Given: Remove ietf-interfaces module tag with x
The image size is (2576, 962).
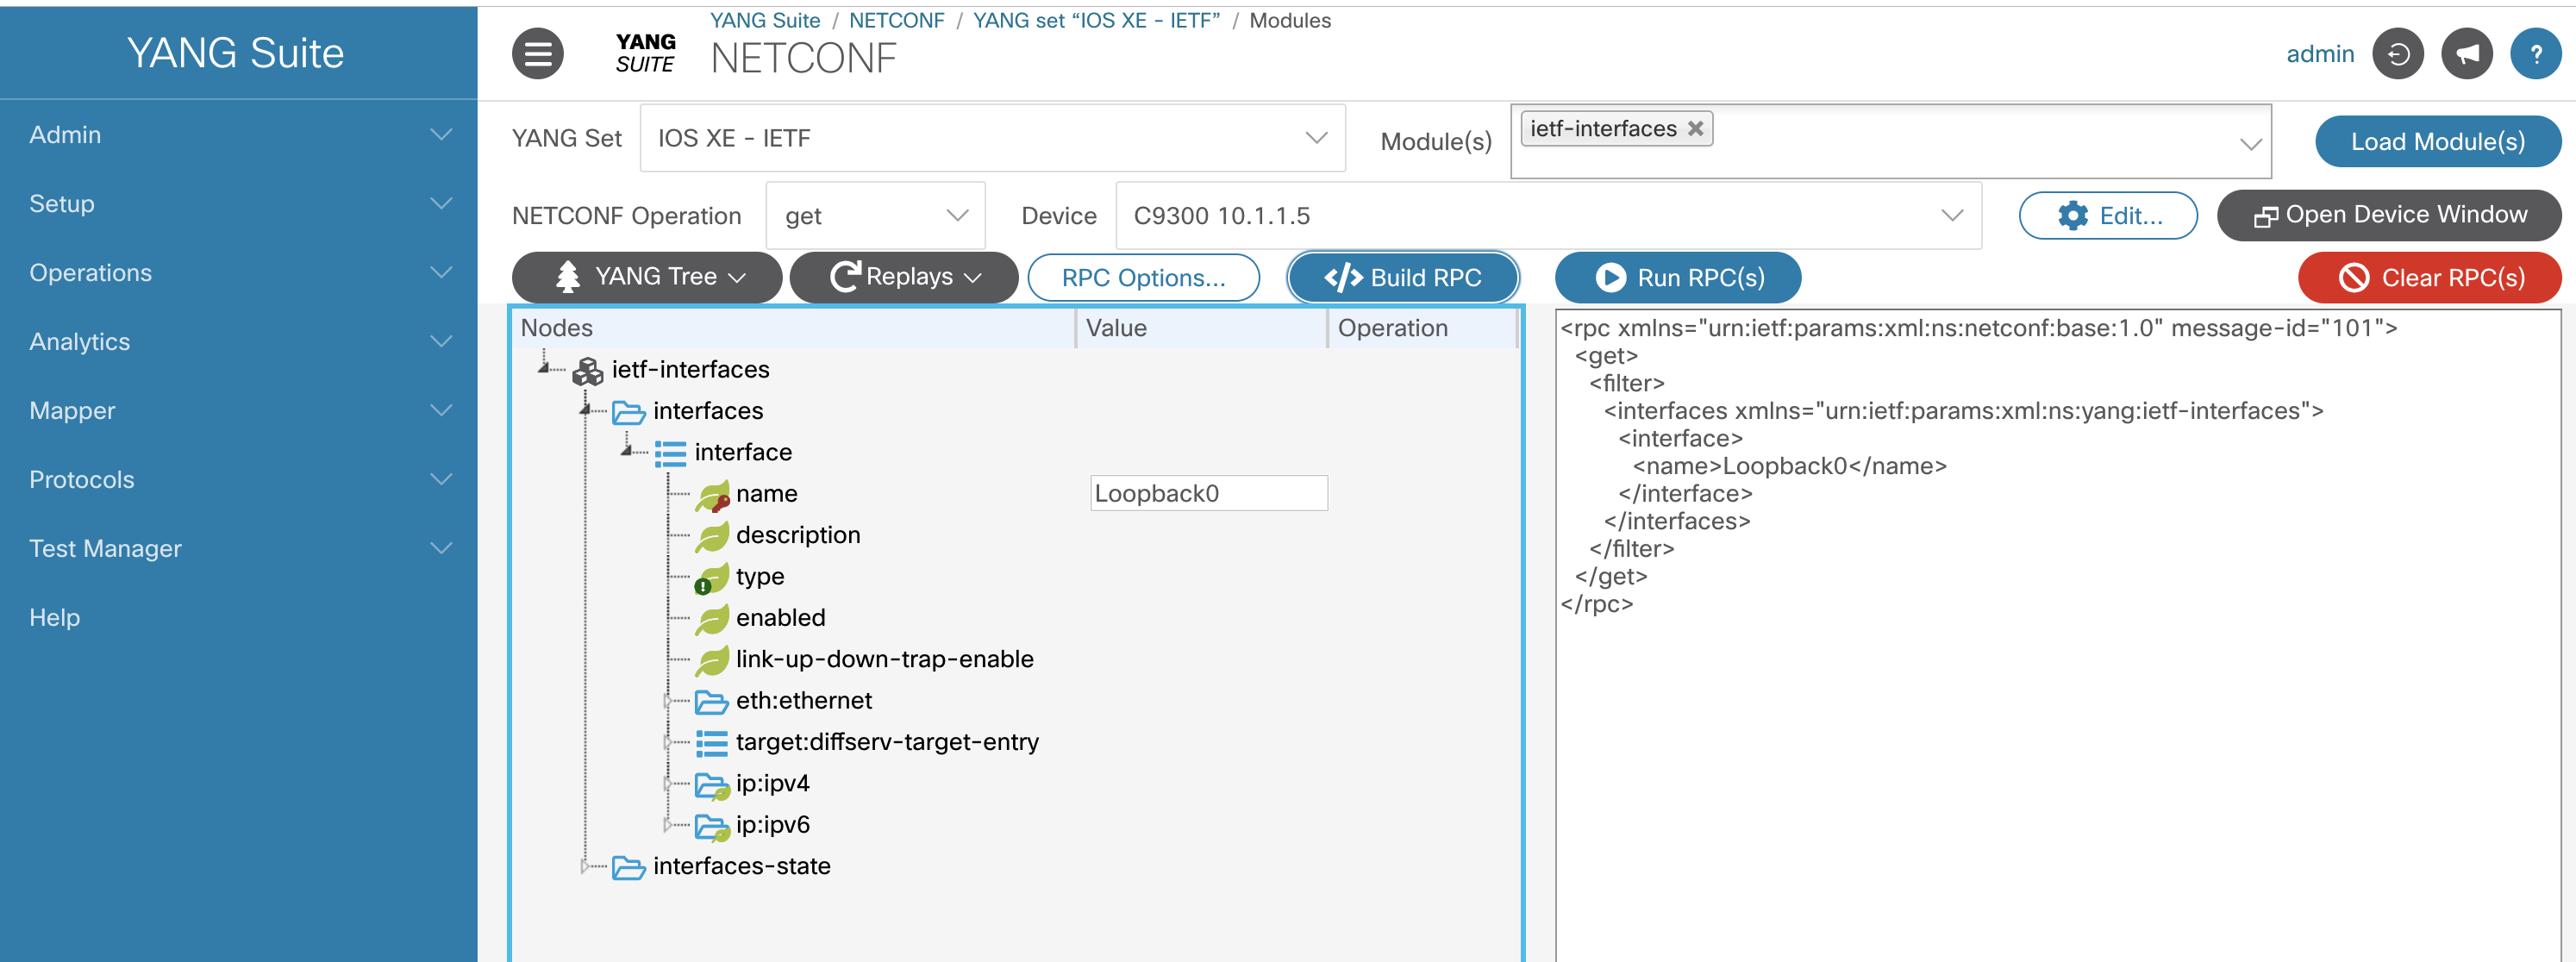Looking at the screenshot, I should click(x=1695, y=129).
